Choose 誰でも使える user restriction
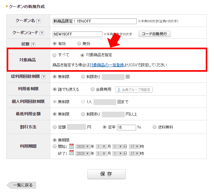214x192 pixels. 55,89
